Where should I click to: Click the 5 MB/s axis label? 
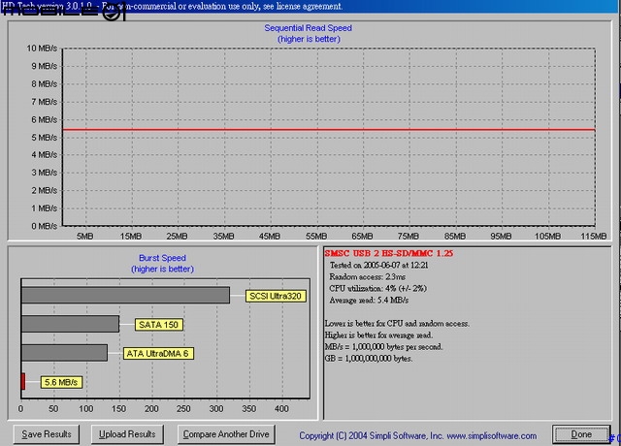(x=44, y=138)
